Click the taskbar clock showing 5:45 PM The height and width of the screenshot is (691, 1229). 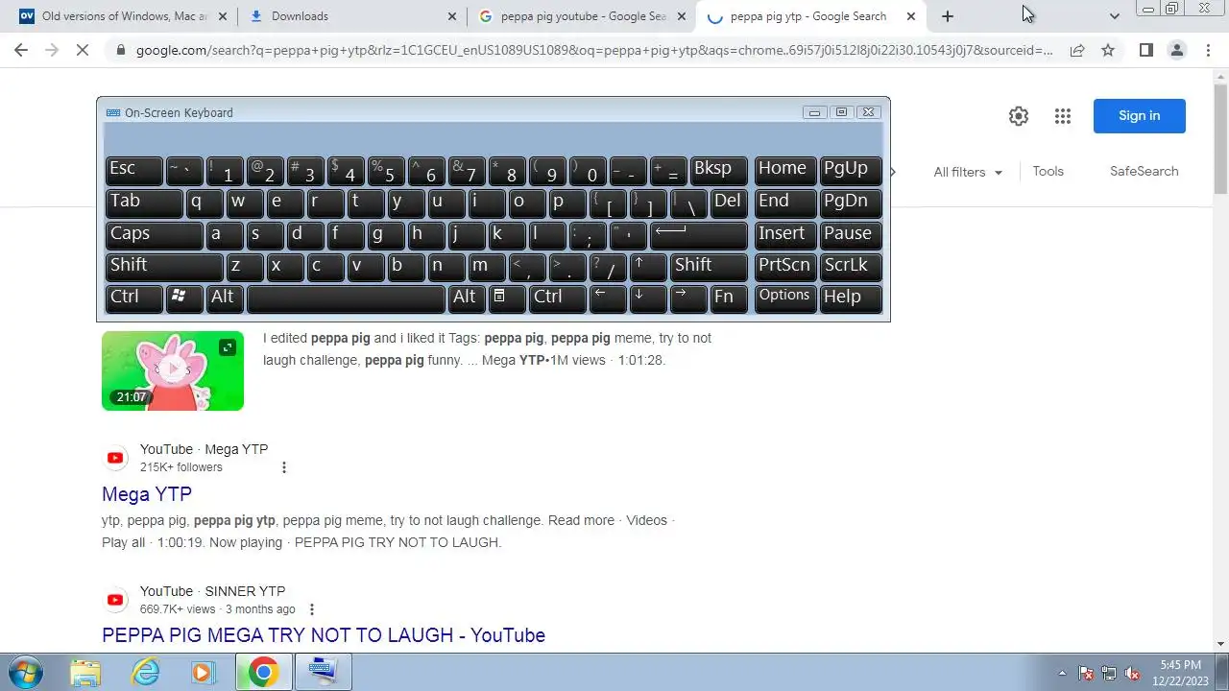pos(1180,673)
